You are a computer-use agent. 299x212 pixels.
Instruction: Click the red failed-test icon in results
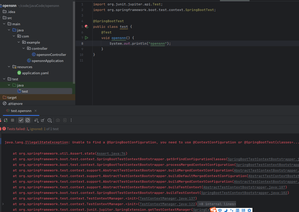4,129
